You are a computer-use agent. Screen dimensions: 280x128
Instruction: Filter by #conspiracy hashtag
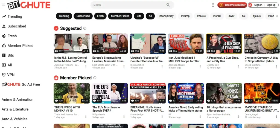[x=167, y=16]
